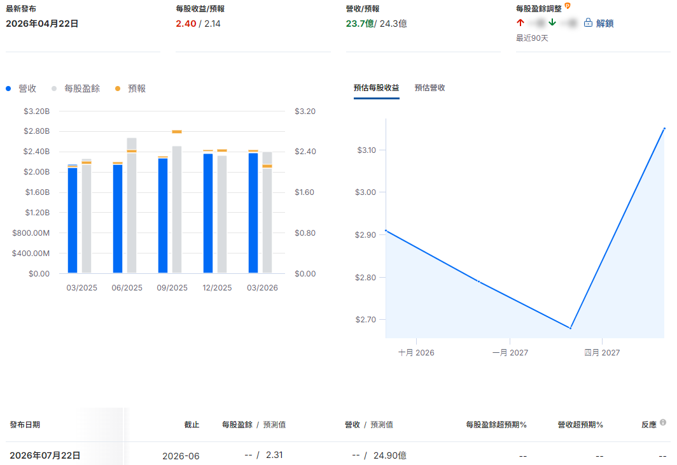Viewport: 677px width, 465px height.
Task: Click the 一月 2027 x-axis label
Action: (510, 353)
